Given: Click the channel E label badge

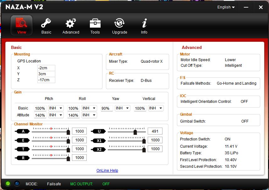Looking at the screenshot, I should [23, 140].
